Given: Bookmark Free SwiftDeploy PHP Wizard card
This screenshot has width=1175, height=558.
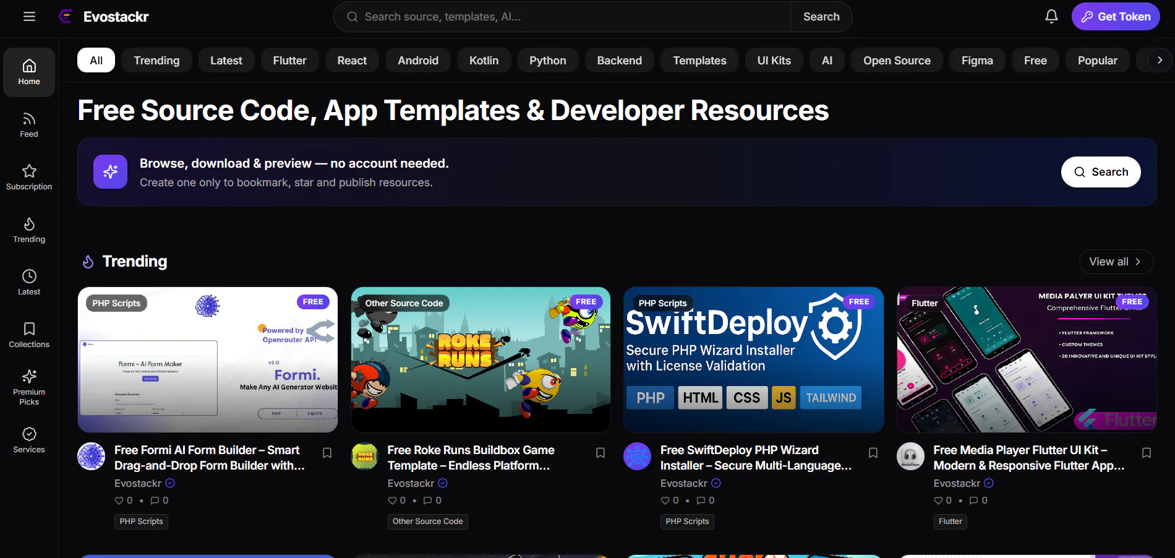Looking at the screenshot, I should point(873,453).
